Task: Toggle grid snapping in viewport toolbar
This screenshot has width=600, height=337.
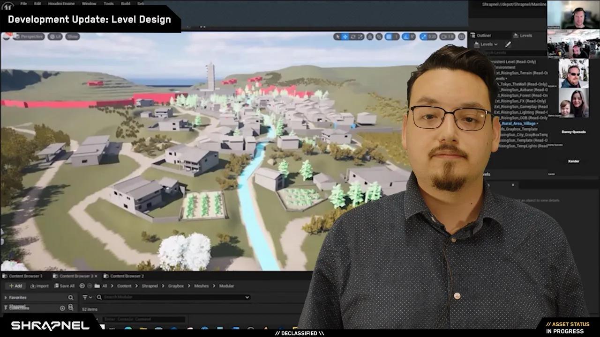Action: pos(388,37)
